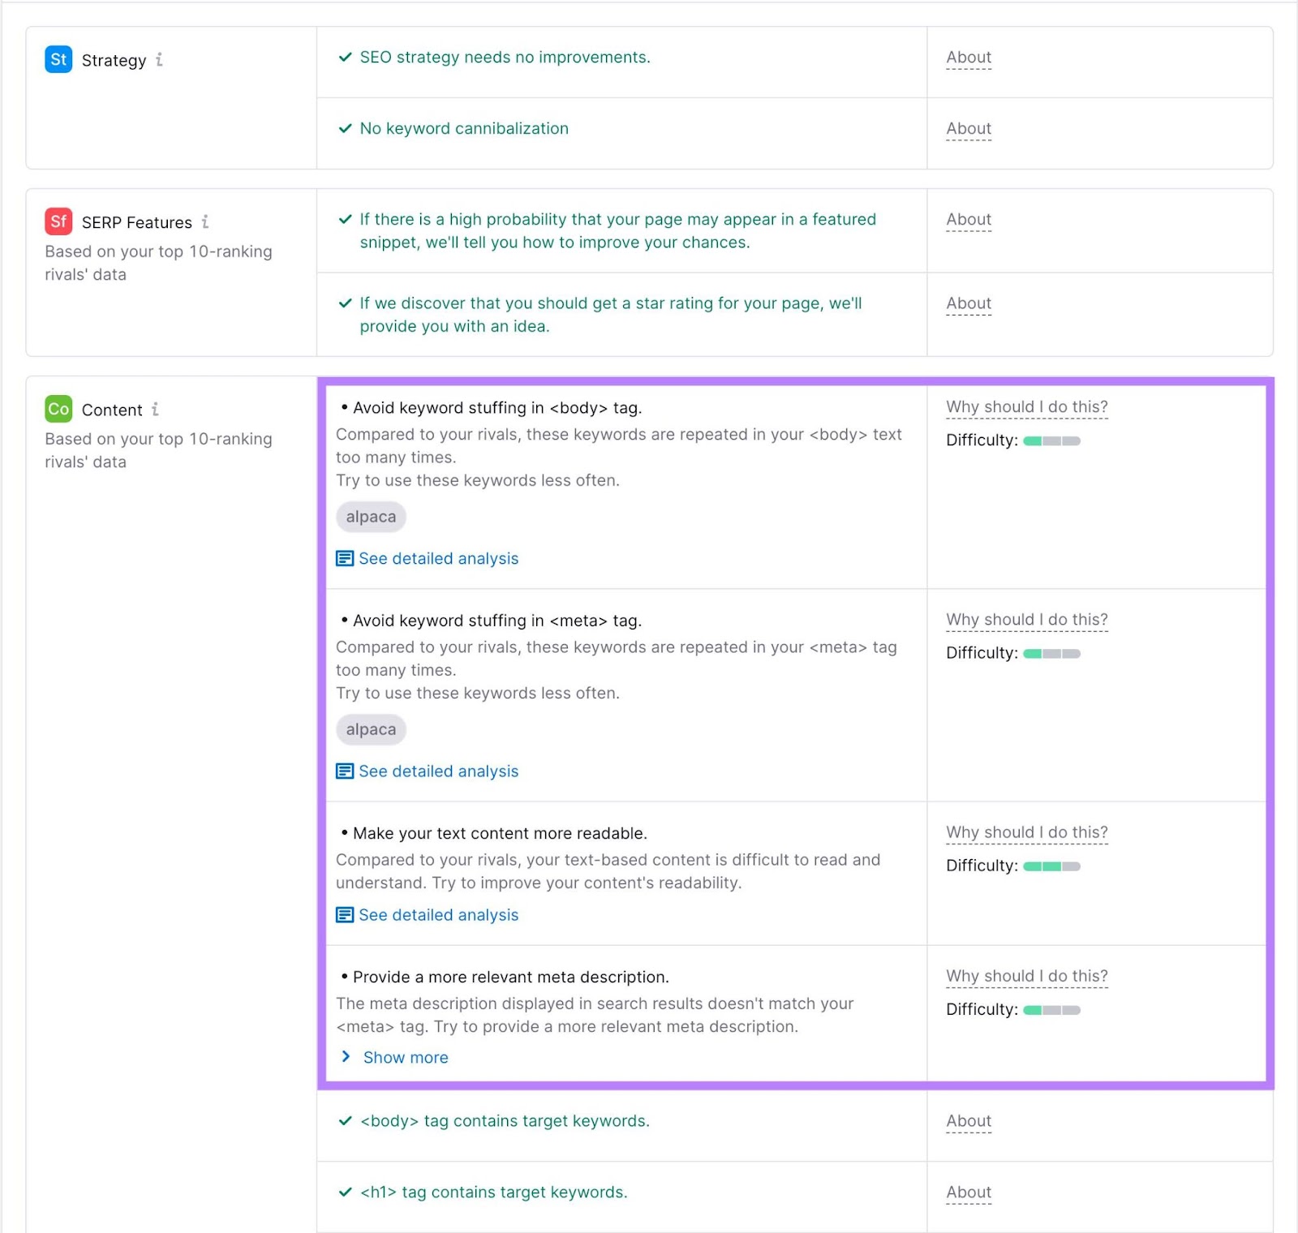Click checkmark beside SEO strategy needs no improvements
The width and height of the screenshot is (1298, 1233).
click(x=345, y=57)
